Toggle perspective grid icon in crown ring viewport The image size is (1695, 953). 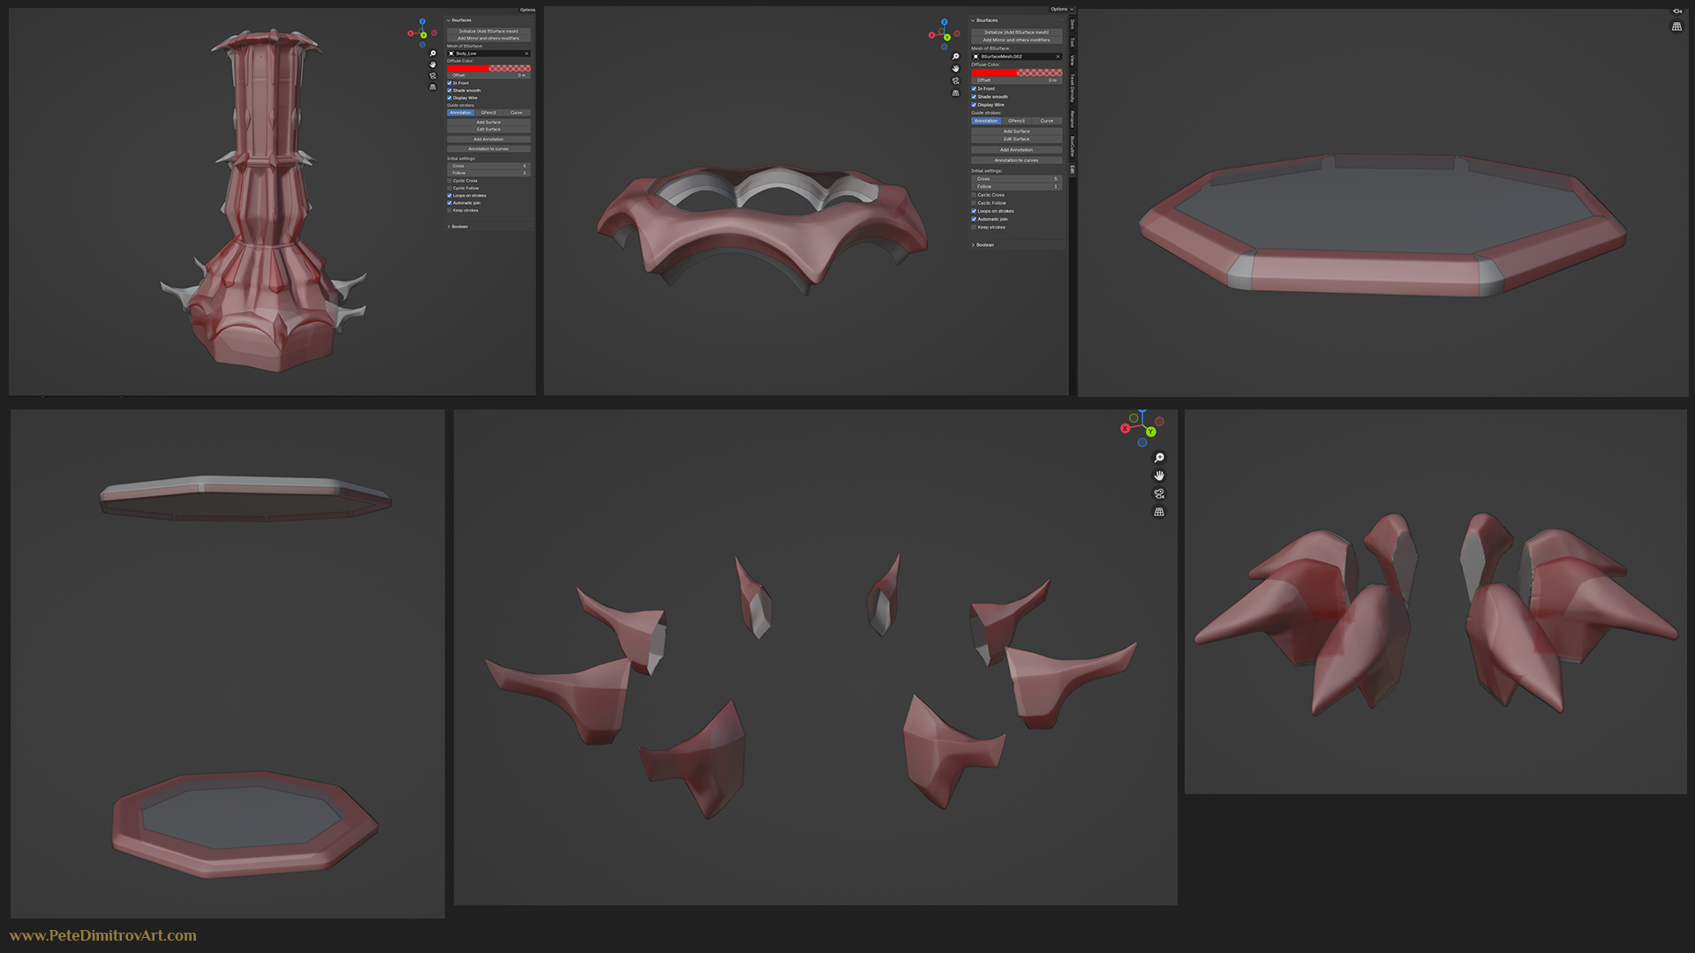955,93
